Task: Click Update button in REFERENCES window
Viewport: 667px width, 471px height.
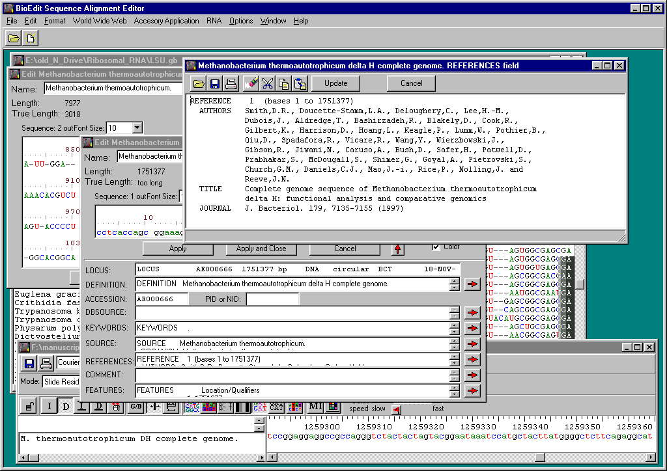Action: (x=335, y=83)
